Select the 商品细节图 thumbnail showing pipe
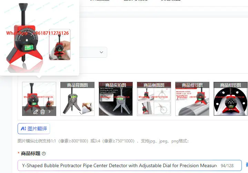248x173 pixels. coord(192,99)
